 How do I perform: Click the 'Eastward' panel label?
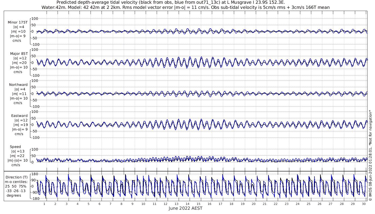19,116
